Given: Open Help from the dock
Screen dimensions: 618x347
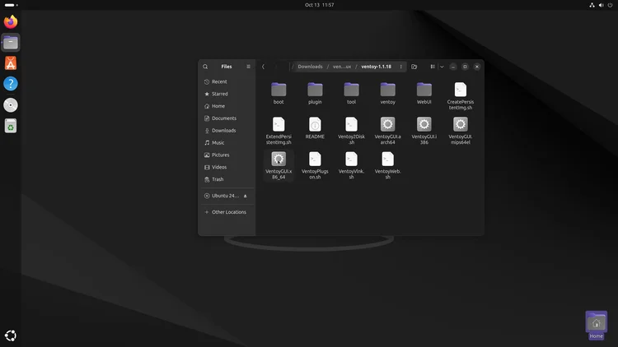Looking at the screenshot, I should point(11,84).
